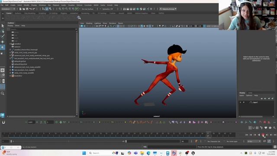Open the Playback menu

[x=56, y=5]
